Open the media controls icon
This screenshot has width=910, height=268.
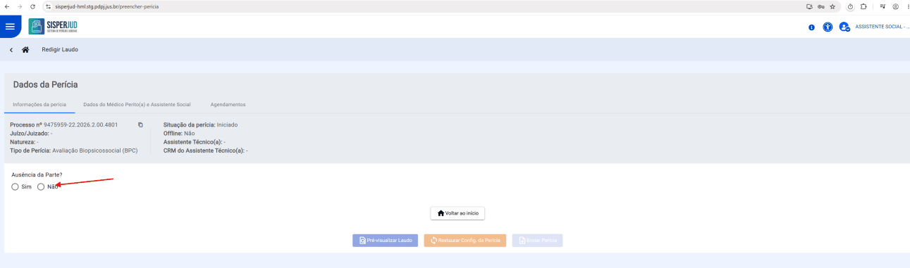tap(883, 6)
